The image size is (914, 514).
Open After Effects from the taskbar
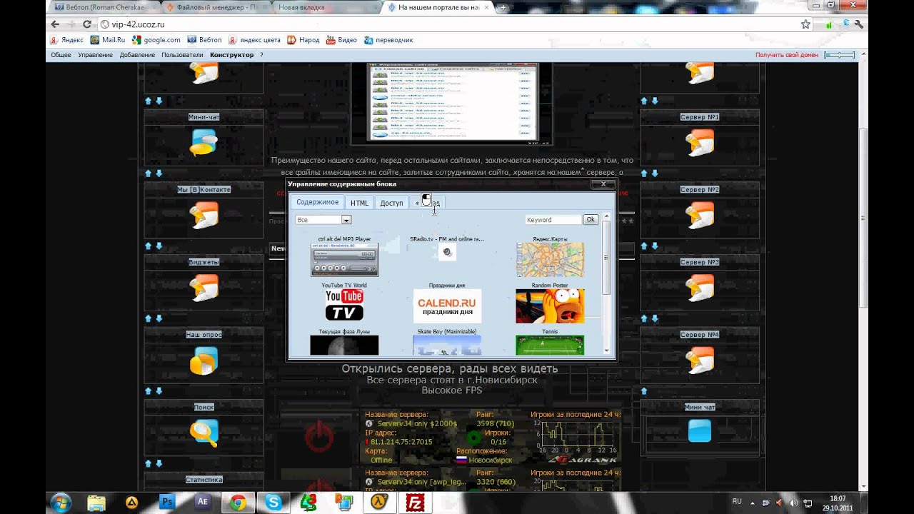[x=202, y=503]
